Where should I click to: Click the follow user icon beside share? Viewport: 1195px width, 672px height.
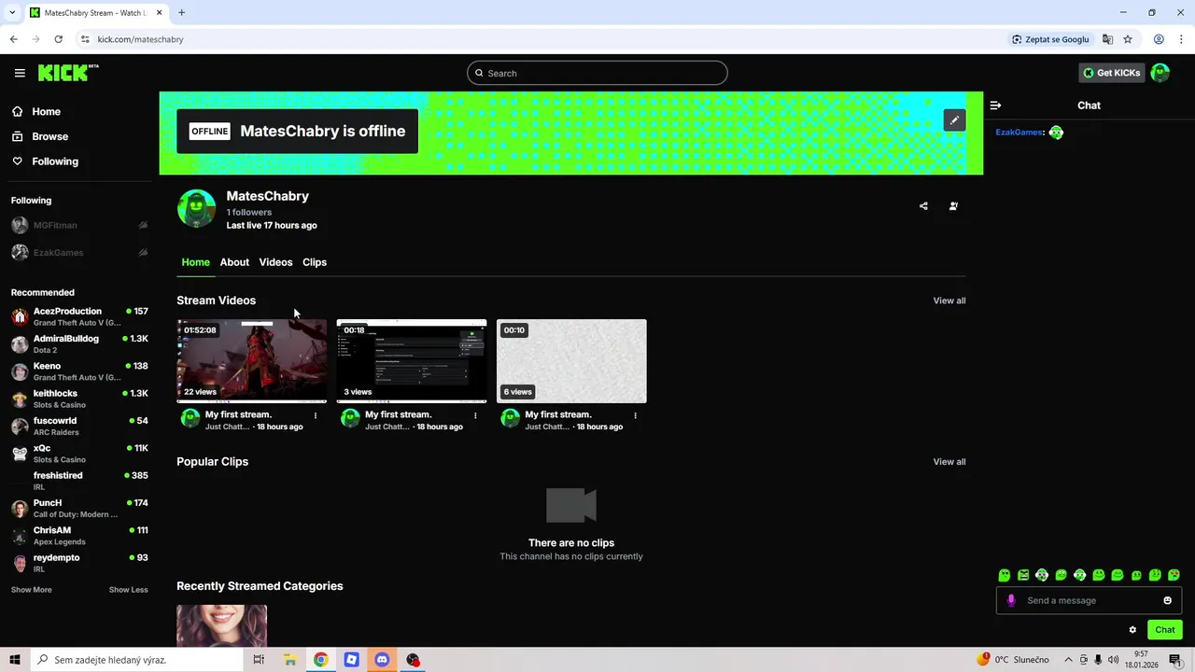click(x=953, y=206)
